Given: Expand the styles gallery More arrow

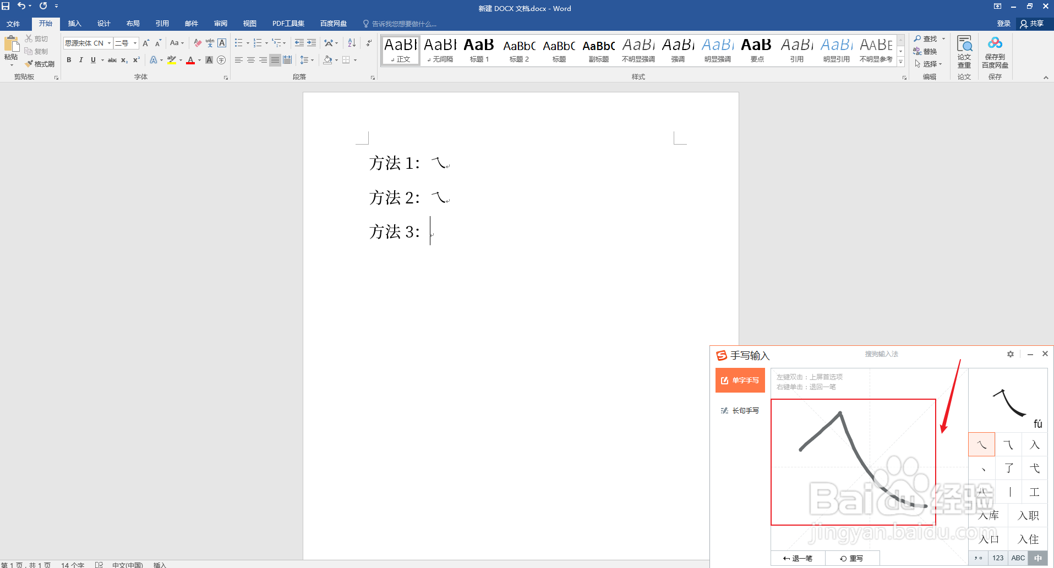Looking at the screenshot, I should tap(901, 62).
